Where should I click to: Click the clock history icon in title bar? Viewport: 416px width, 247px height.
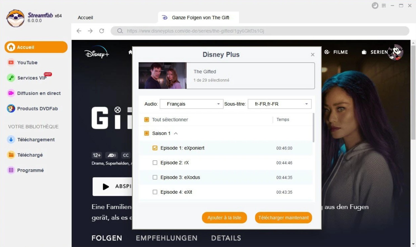[x=375, y=6]
